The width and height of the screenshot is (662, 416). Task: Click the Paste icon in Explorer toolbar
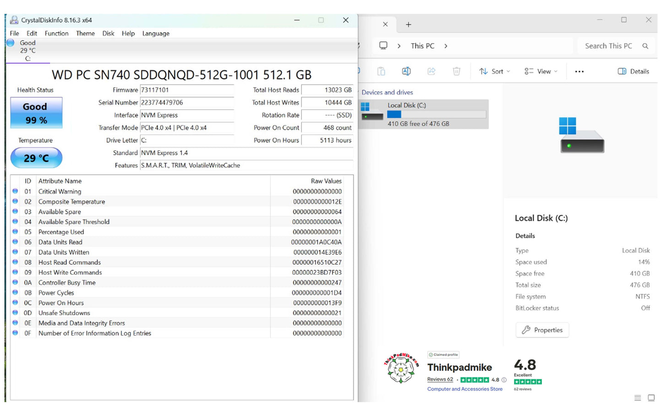[x=381, y=71]
